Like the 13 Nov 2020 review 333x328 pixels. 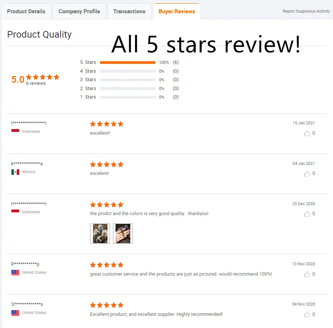pos(307,274)
